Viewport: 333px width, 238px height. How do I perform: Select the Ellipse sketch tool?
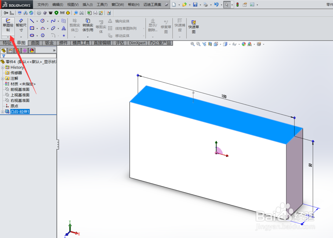coord(53,28)
